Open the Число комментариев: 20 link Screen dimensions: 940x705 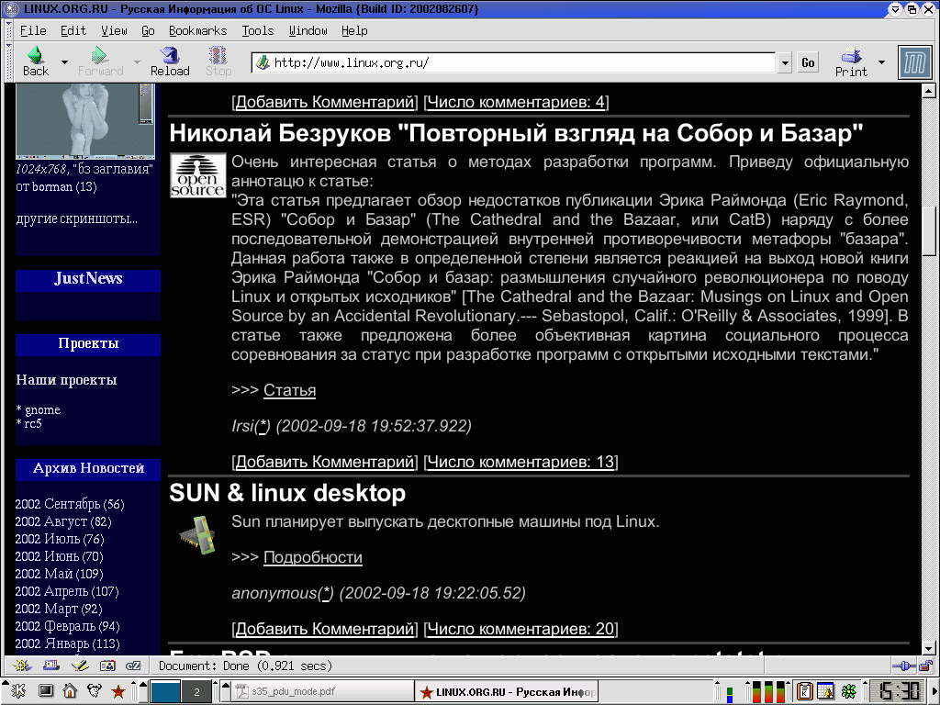(520, 629)
